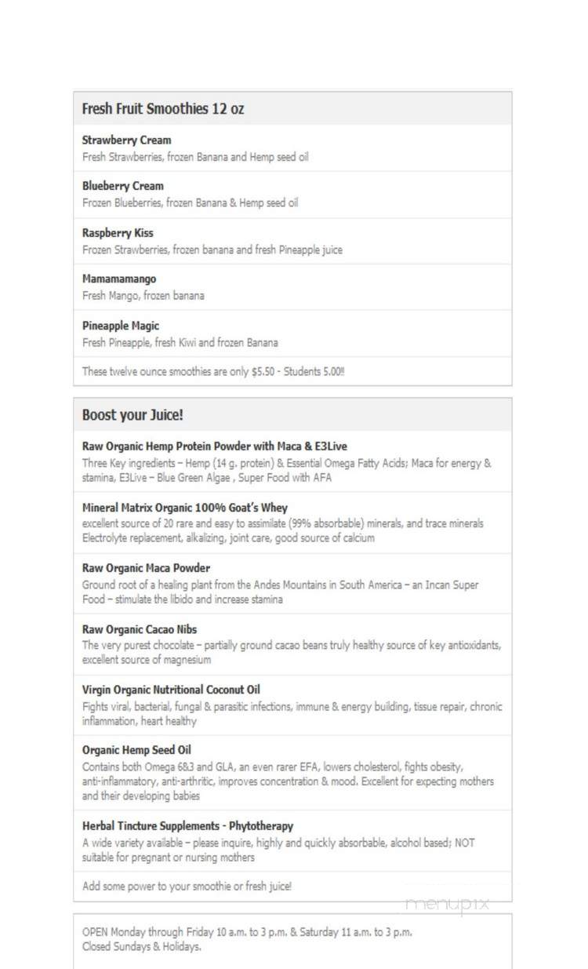The height and width of the screenshot is (969, 588).
Task: Click the Fresh Mango, frozen banana description
Action: click(x=143, y=296)
